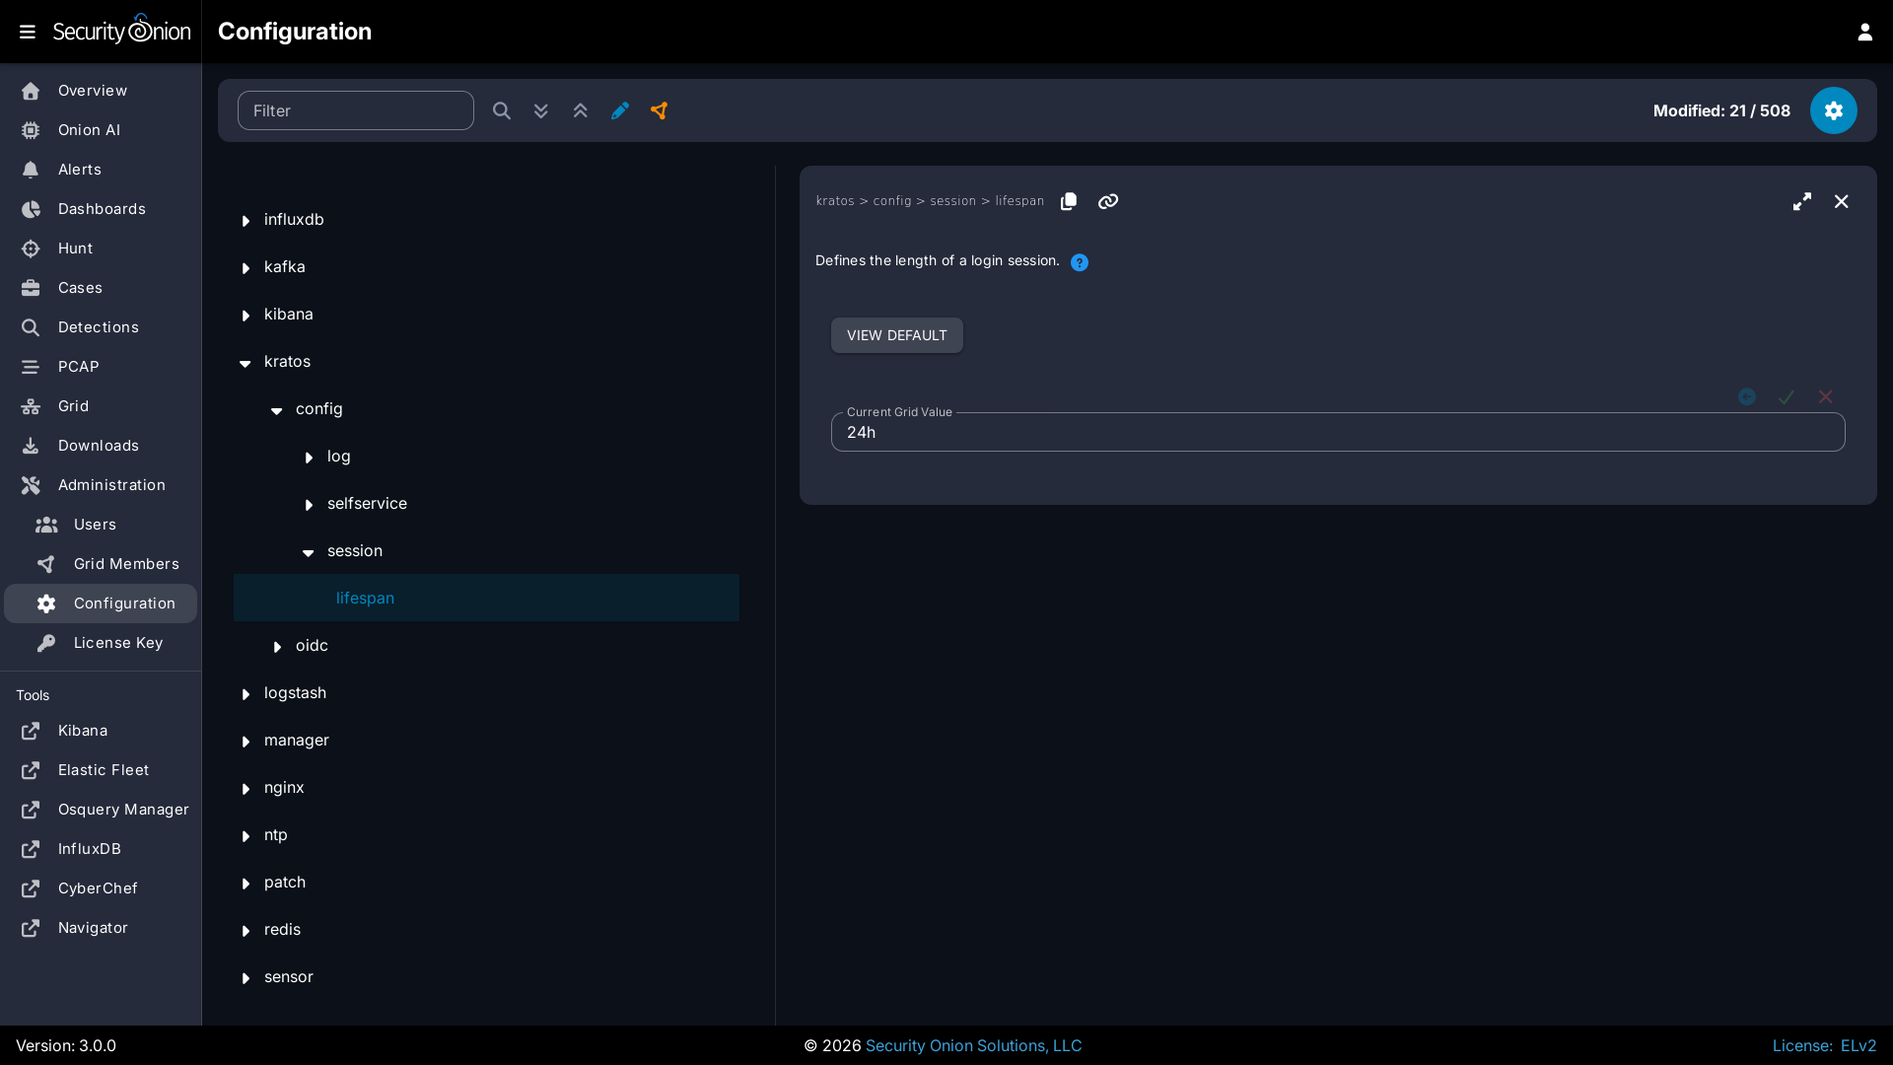Click the copy setting path icon
Viewport: 1893px width, 1065px height.
[1068, 201]
